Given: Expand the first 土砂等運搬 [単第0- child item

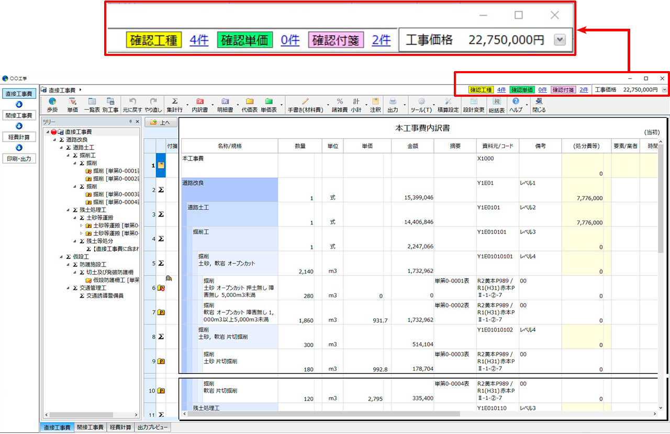Looking at the screenshot, I should pyautogui.click(x=81, y=225).
